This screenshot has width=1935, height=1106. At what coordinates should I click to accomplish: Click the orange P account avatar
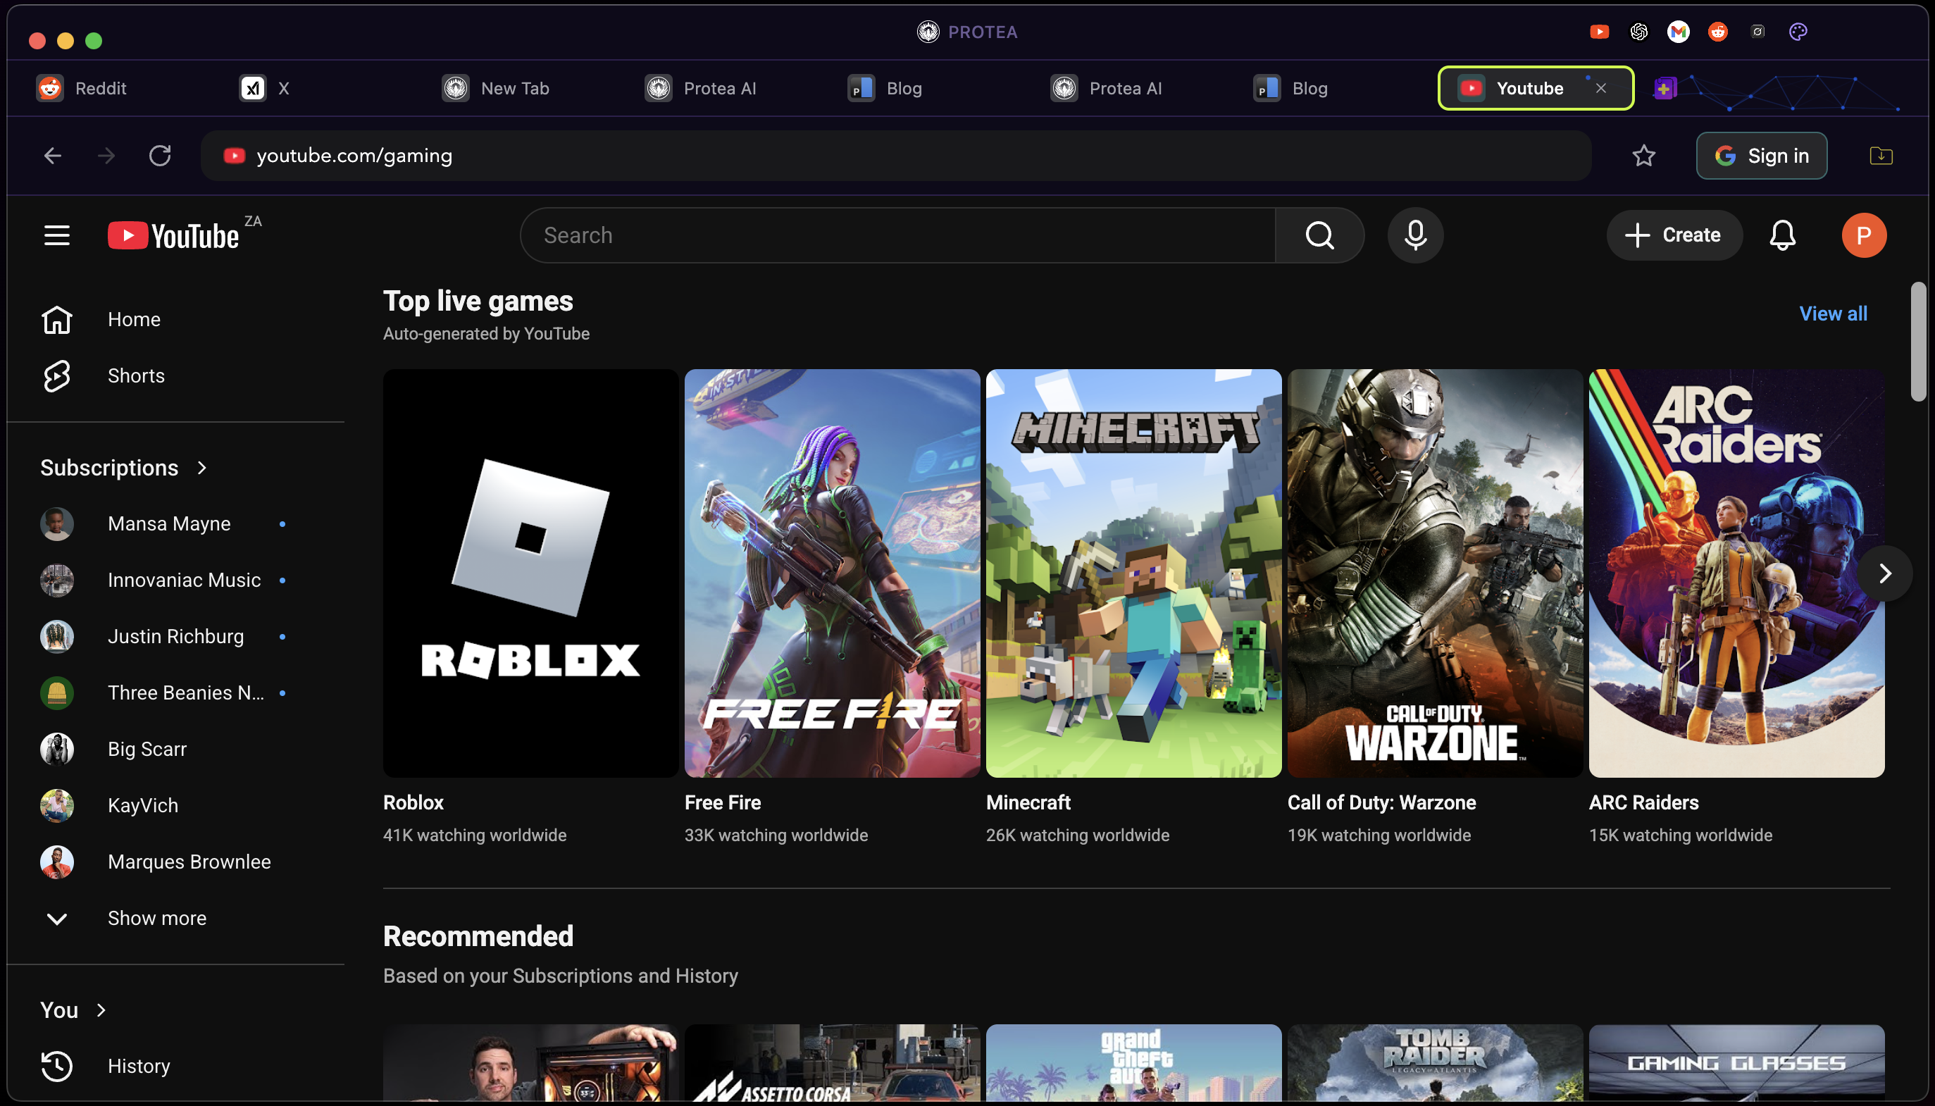click(x=1863, y=235)
